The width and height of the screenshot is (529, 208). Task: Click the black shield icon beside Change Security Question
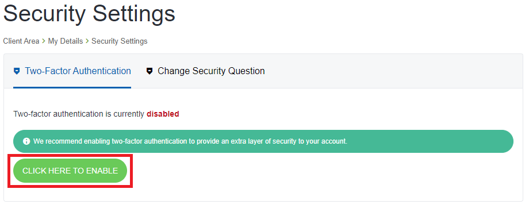(x=149, y=71)
